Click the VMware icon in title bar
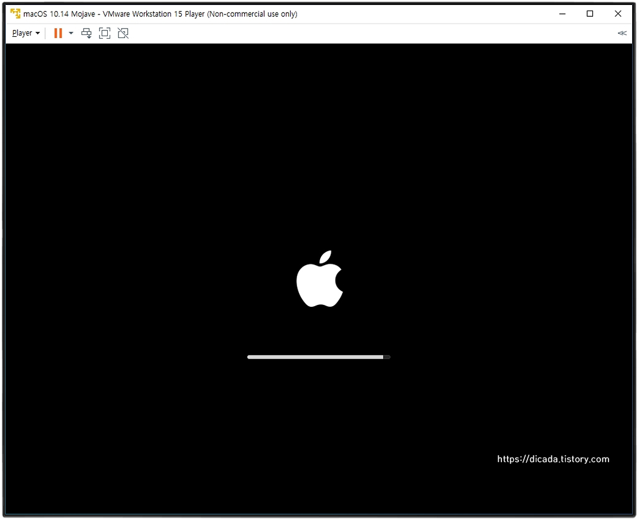This screenshot has width=639, height=520. (x=16, y=14)
